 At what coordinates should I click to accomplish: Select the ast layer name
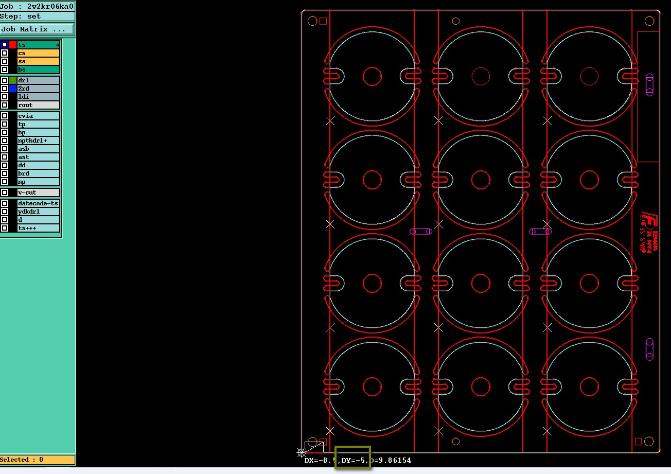pos(39,157)
